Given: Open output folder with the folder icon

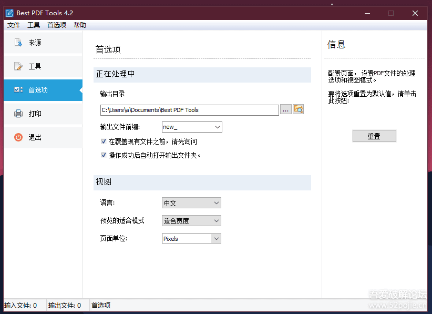Looking at the screenshot, I should [299, 109].
